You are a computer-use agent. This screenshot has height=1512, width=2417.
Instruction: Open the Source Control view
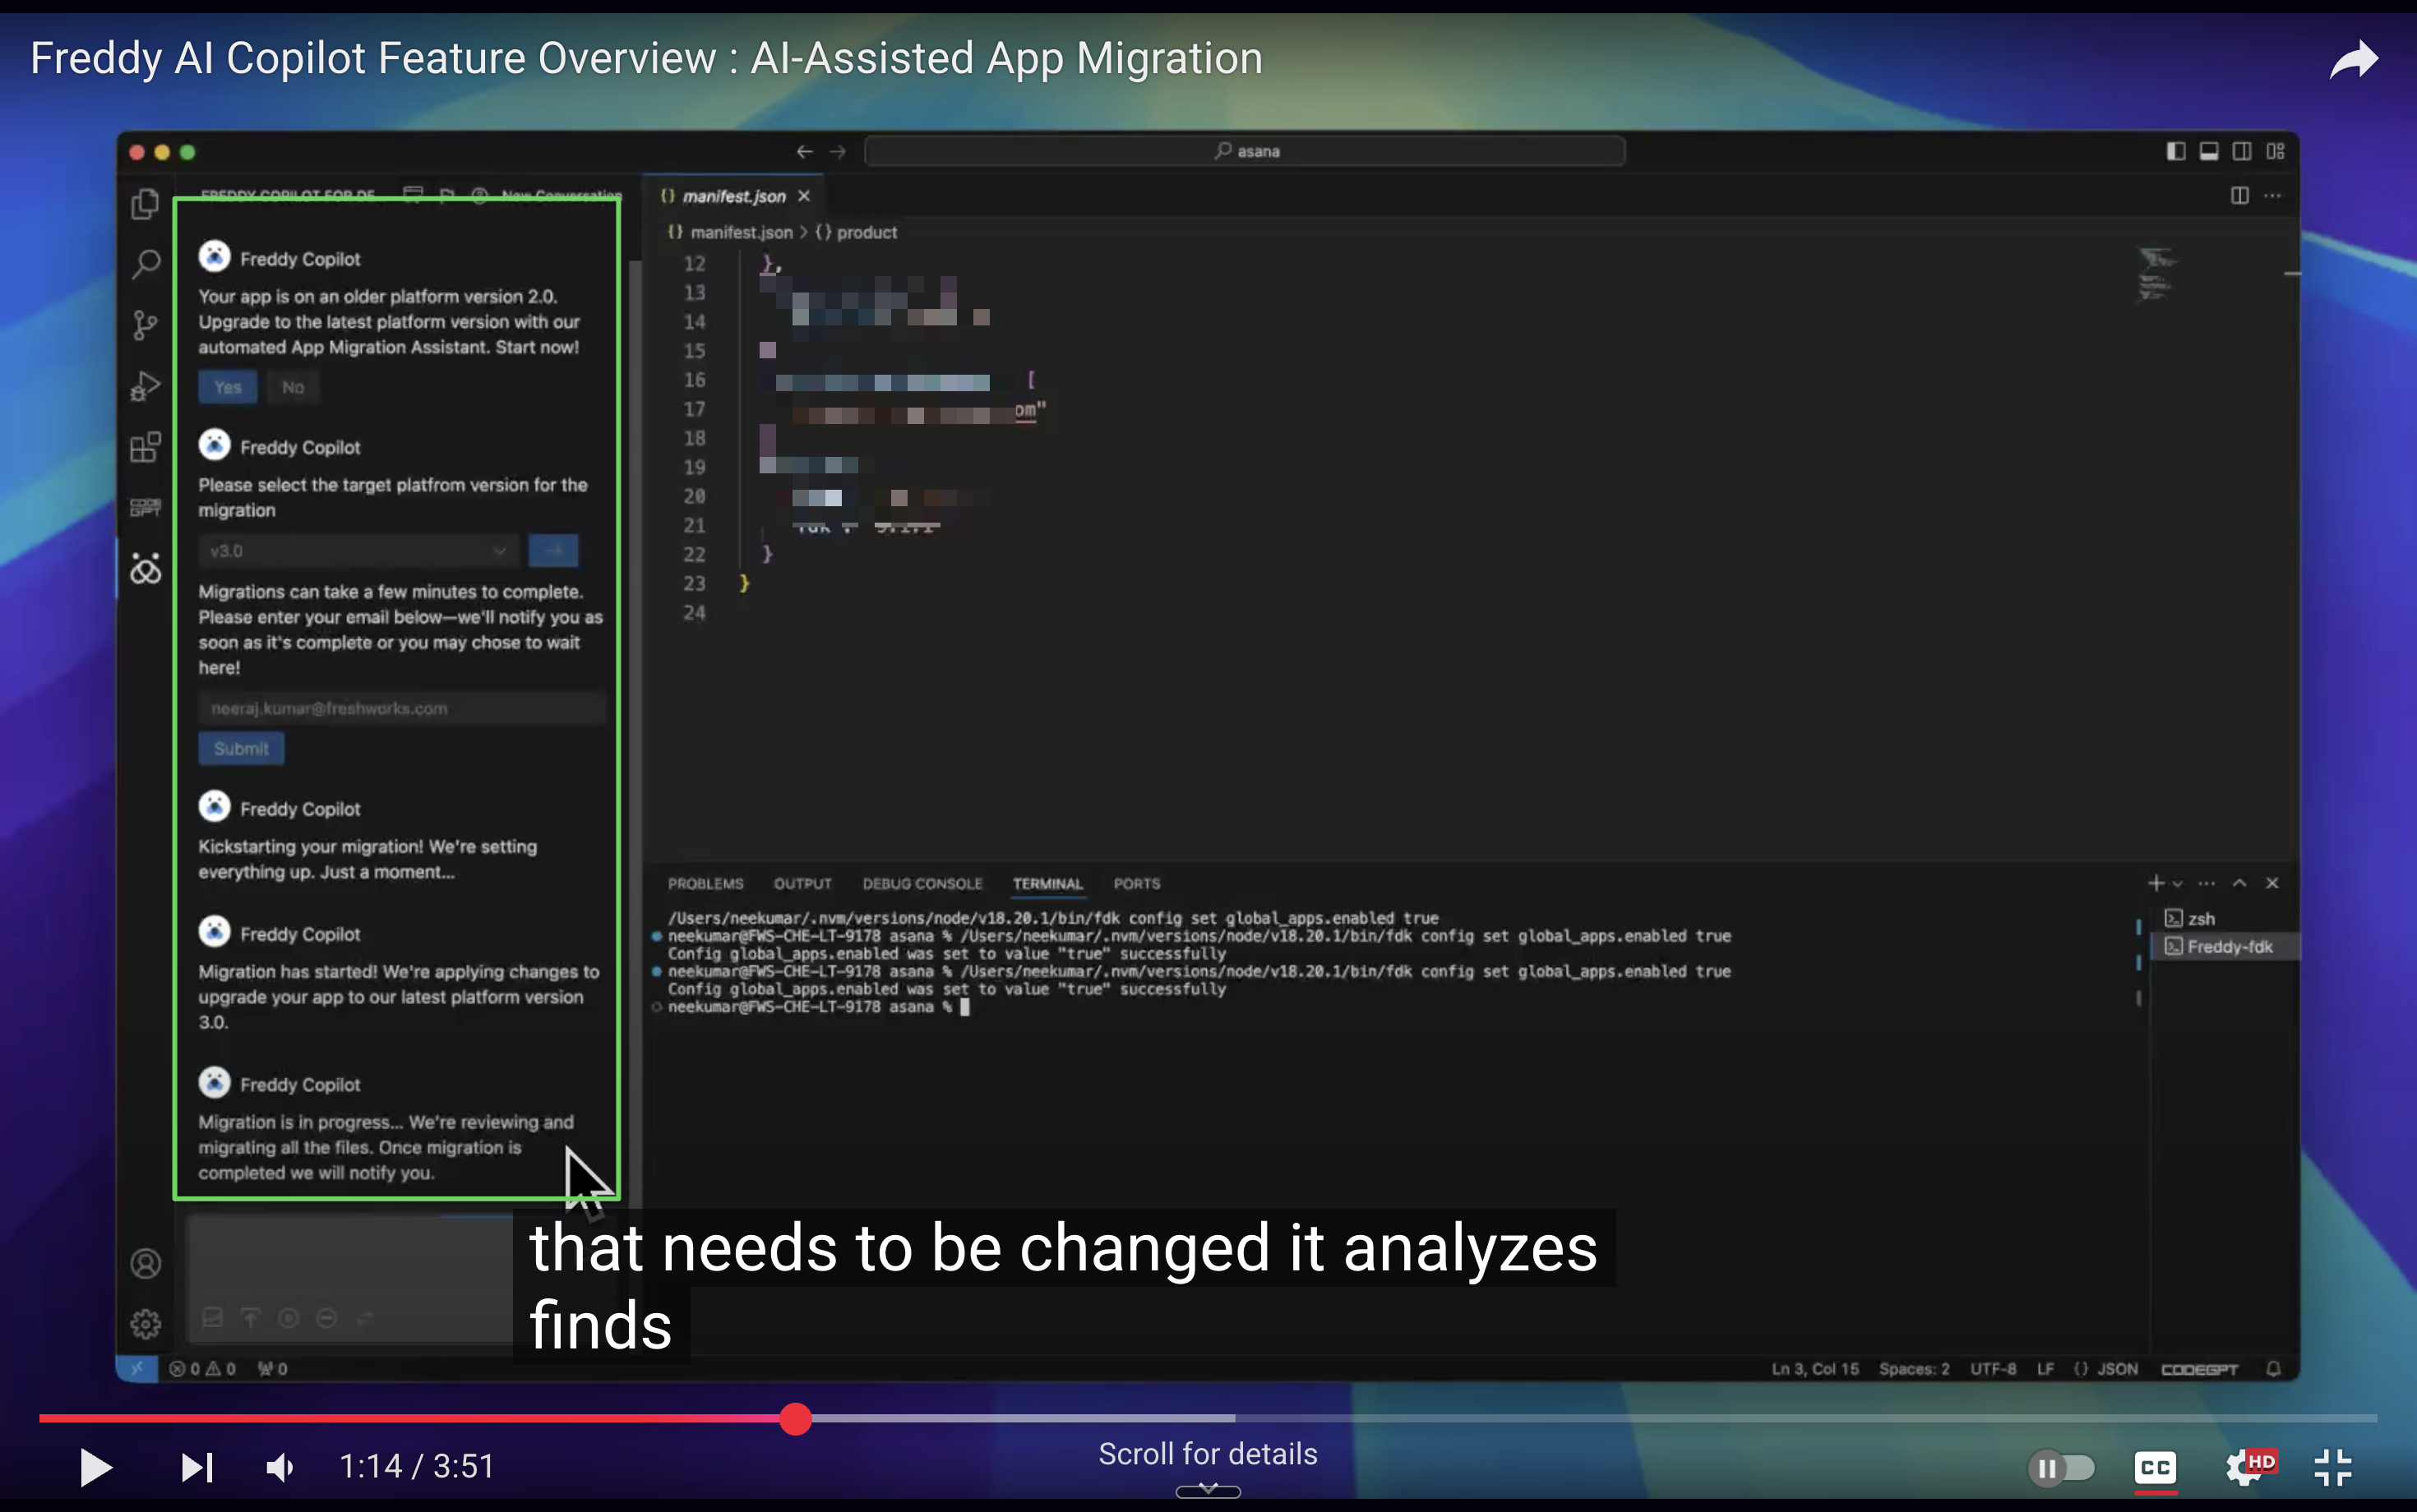click(145, 325)
